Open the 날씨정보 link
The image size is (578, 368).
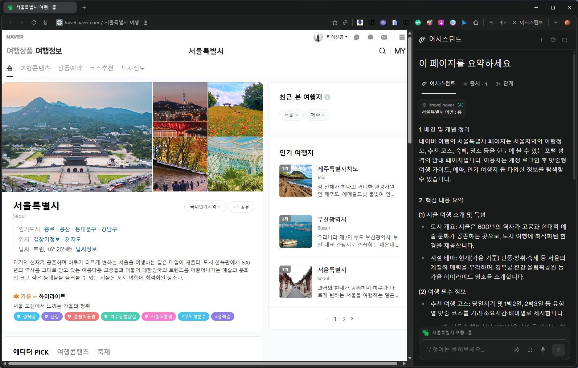[x=86, y=249]
